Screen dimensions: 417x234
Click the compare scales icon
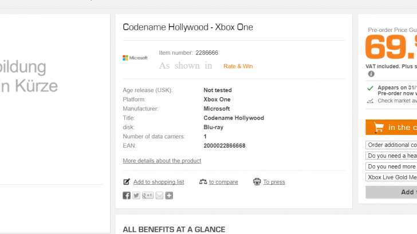(203, 182)
